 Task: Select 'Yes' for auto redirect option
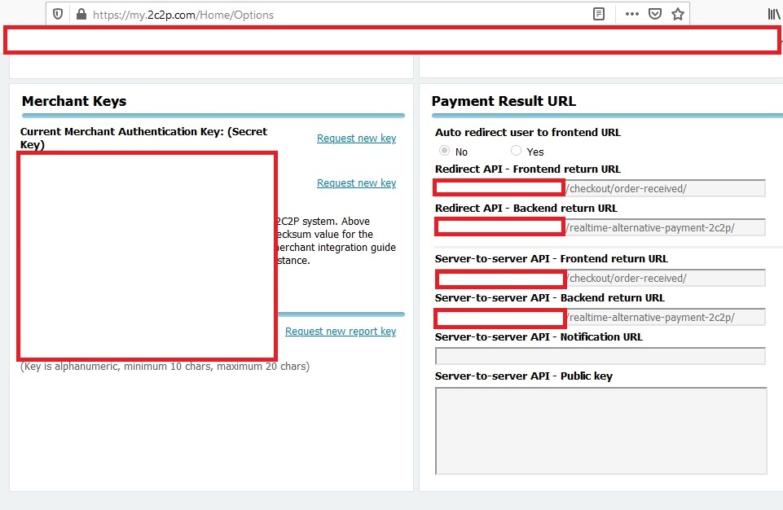pos(516,151)
